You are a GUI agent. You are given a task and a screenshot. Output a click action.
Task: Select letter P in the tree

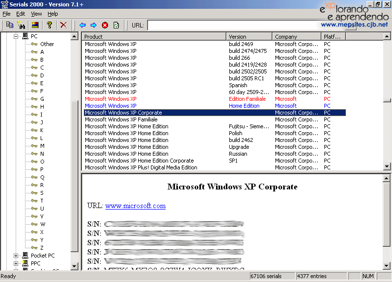(x=42, y=169)
